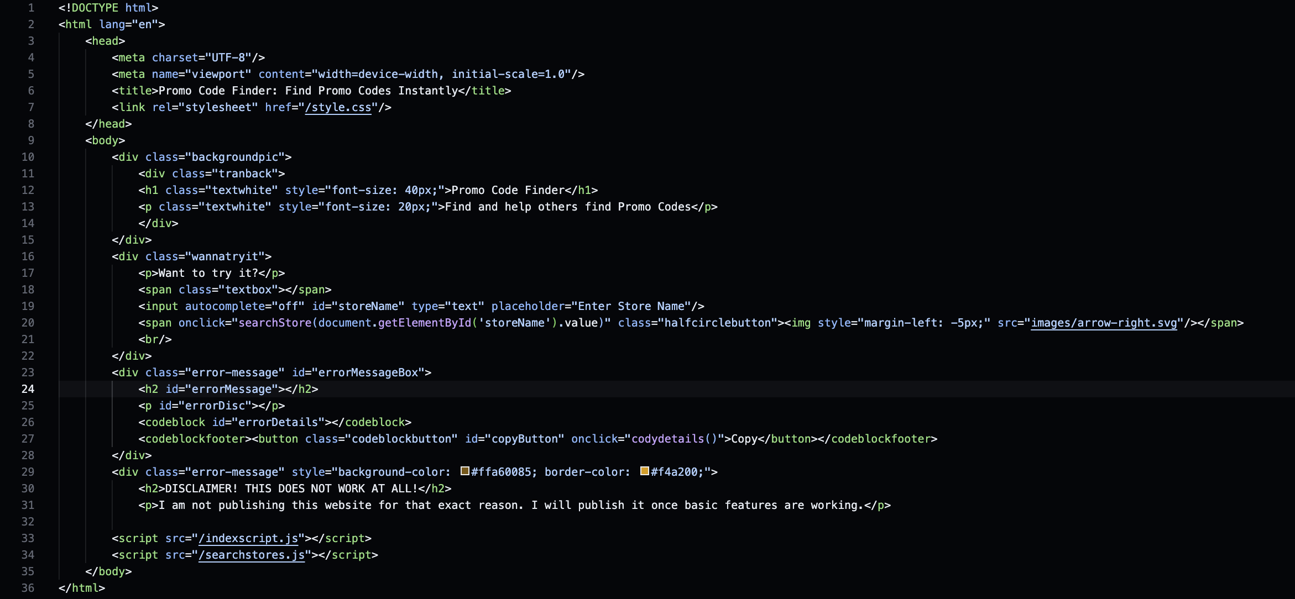Click line number 24 in the gutter

pyautogui.click(x=28, y=389)
